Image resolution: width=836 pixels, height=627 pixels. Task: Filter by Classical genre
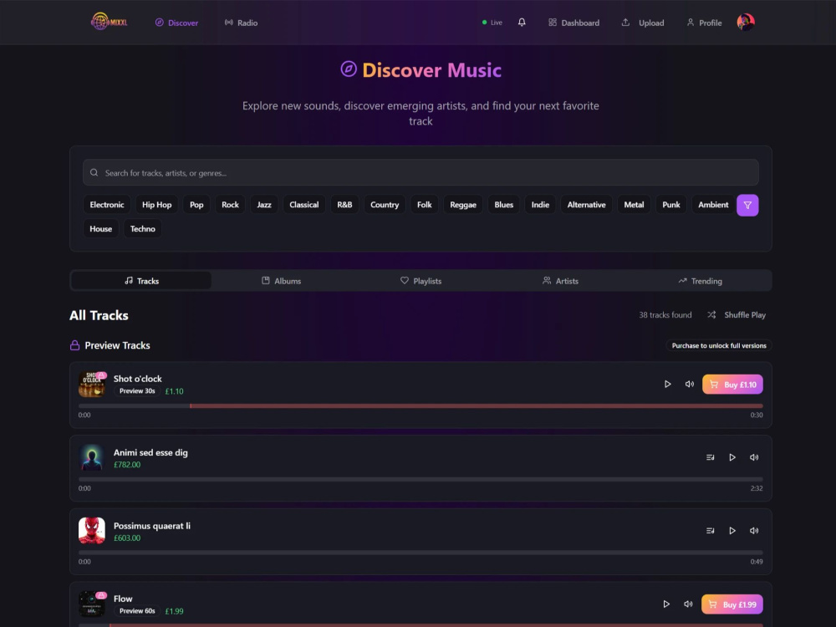tap(304, 205)
